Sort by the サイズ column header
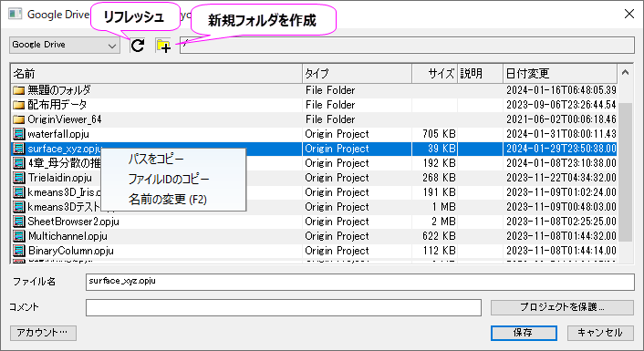The height and width of the screenshot is (351, 644). pos(434,74)
